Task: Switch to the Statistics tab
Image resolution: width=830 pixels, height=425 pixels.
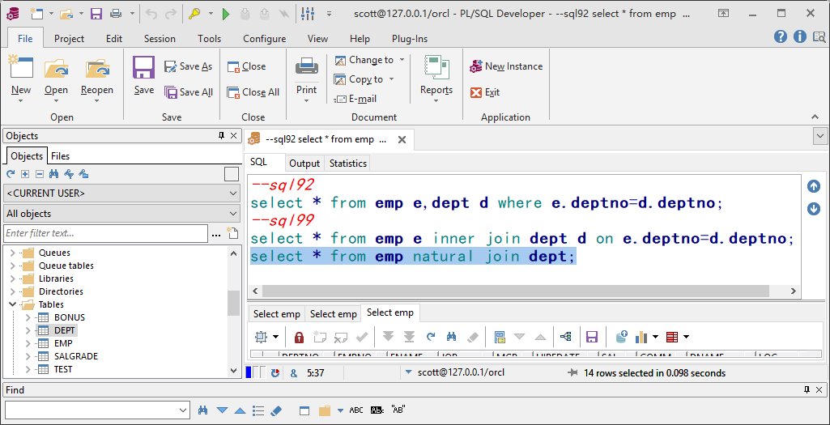Action: tap(347, 164)
